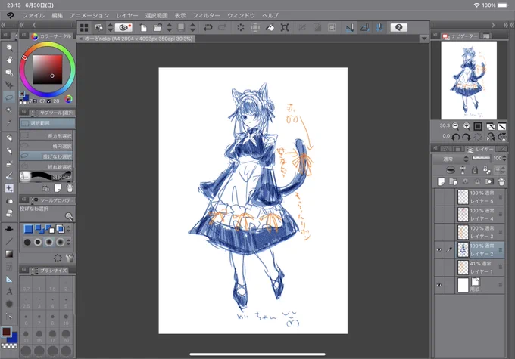Open the 編集 menu

tap(57, 15)
